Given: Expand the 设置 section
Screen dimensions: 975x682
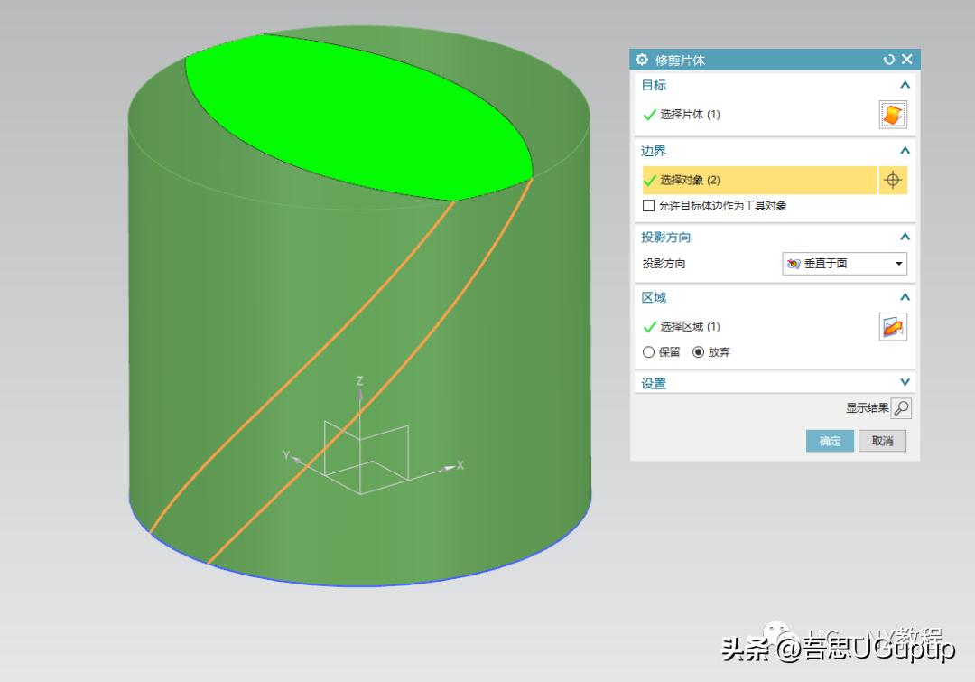Looking at the screenshot, I should pyautogui.click(x=904, y=382).
